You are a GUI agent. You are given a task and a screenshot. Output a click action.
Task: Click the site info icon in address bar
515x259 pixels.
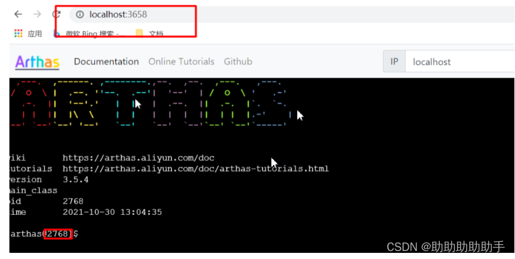80,14
